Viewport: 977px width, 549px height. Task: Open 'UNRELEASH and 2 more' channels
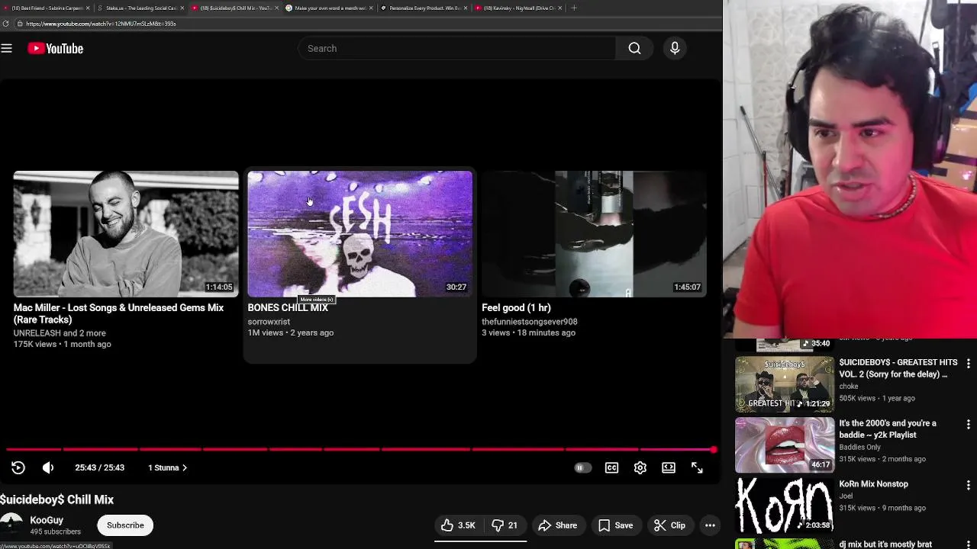click(60, 333)
